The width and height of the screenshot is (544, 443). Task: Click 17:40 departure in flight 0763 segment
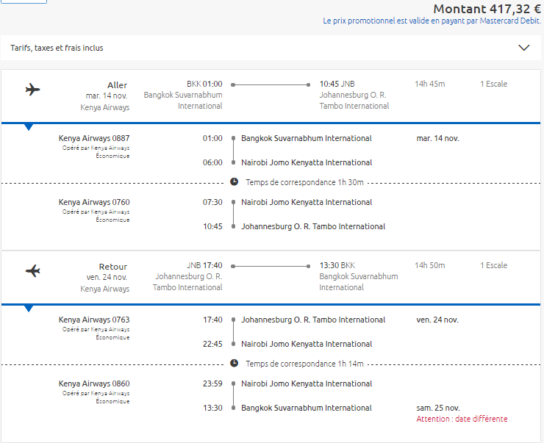coord(212,320)
